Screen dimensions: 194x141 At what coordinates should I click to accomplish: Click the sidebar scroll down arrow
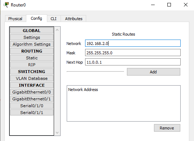click(x=57, y=133)
